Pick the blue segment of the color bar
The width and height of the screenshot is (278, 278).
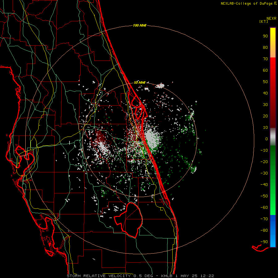(x=273, y=231)
